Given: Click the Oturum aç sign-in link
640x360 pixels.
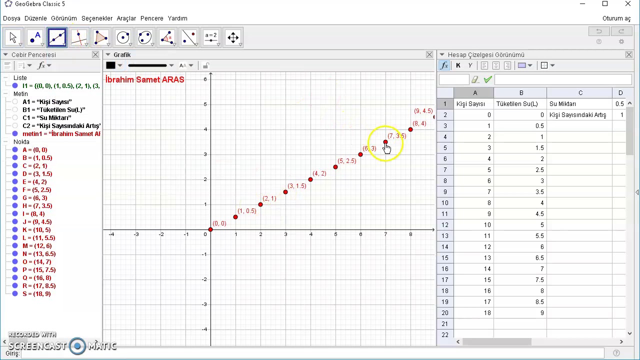Looking at the screenshot, I should [x=616, y=18].
